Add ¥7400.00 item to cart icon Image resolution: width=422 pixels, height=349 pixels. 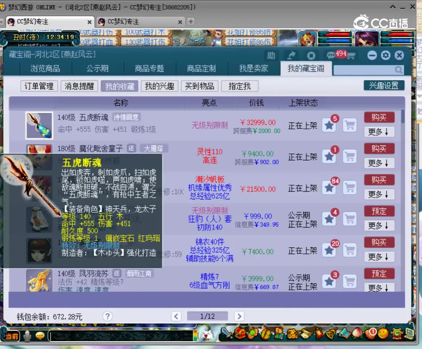pyautogui.click(x=350, y=250)
